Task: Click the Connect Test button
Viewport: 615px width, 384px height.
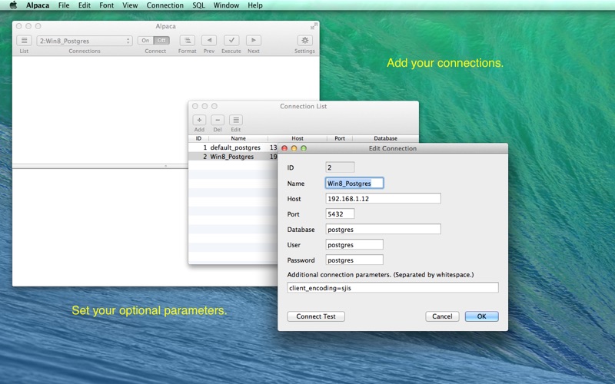Action: 316,316
